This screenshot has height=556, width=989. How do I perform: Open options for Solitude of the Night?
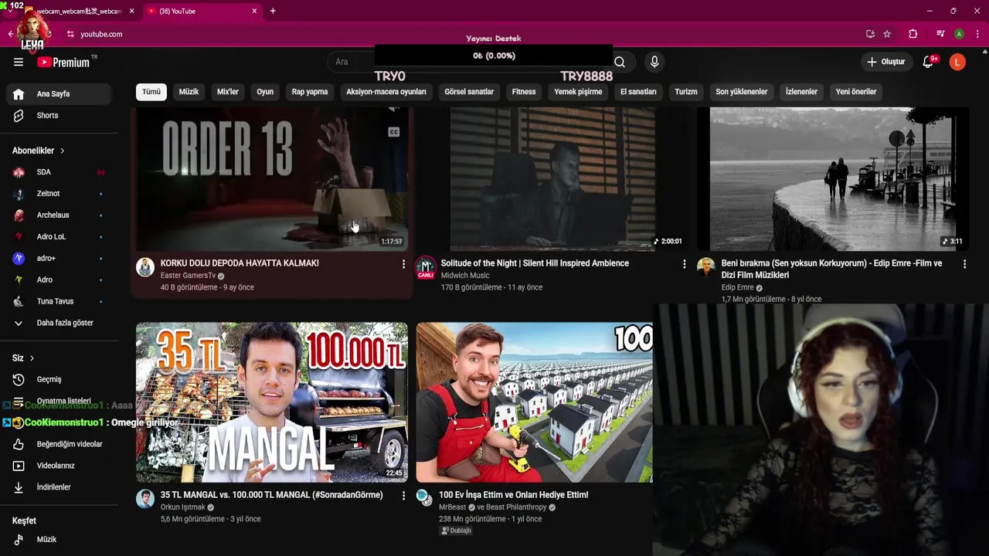pyautogui.click(x=684, y=264)
